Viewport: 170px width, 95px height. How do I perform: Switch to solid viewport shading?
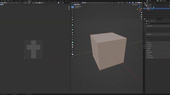(139, 3)
